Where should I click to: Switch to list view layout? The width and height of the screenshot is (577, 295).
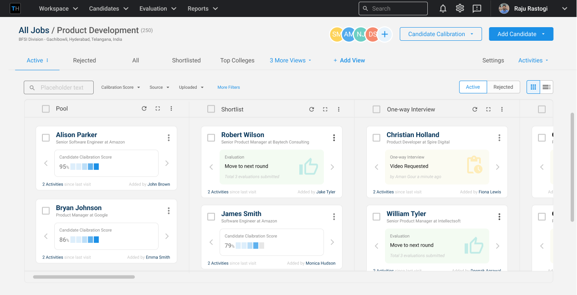click(546, 87)
